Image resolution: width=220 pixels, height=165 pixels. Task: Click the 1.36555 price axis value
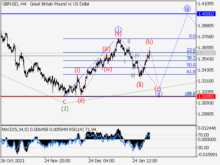pos(206,48)
